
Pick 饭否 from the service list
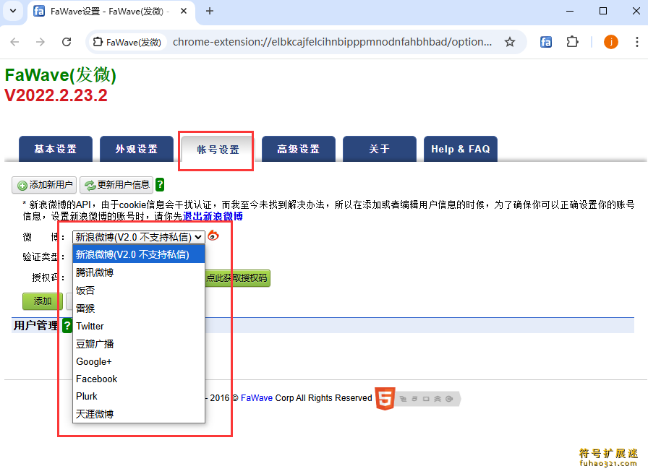point(139,290)
